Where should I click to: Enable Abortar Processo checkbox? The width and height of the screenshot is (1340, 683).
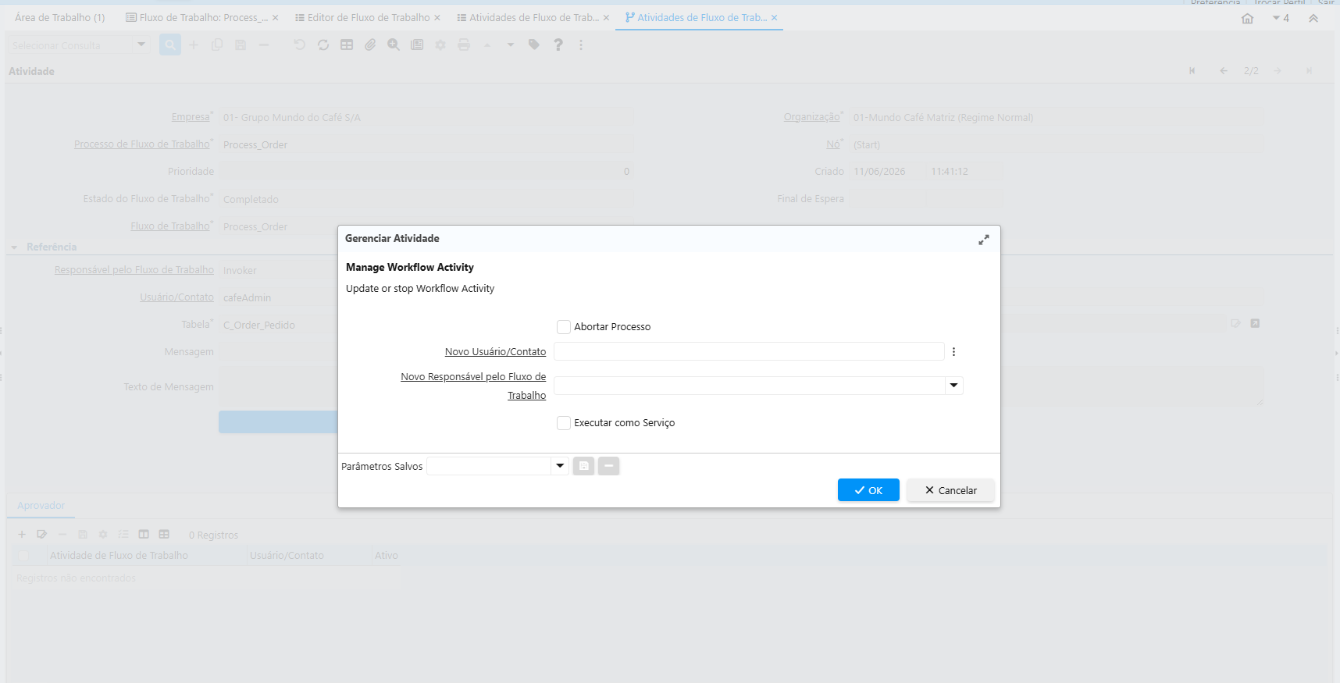point(564,327)
